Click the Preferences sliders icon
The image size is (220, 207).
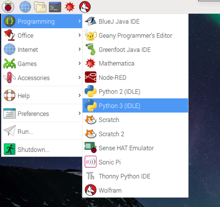click(9, 113)
